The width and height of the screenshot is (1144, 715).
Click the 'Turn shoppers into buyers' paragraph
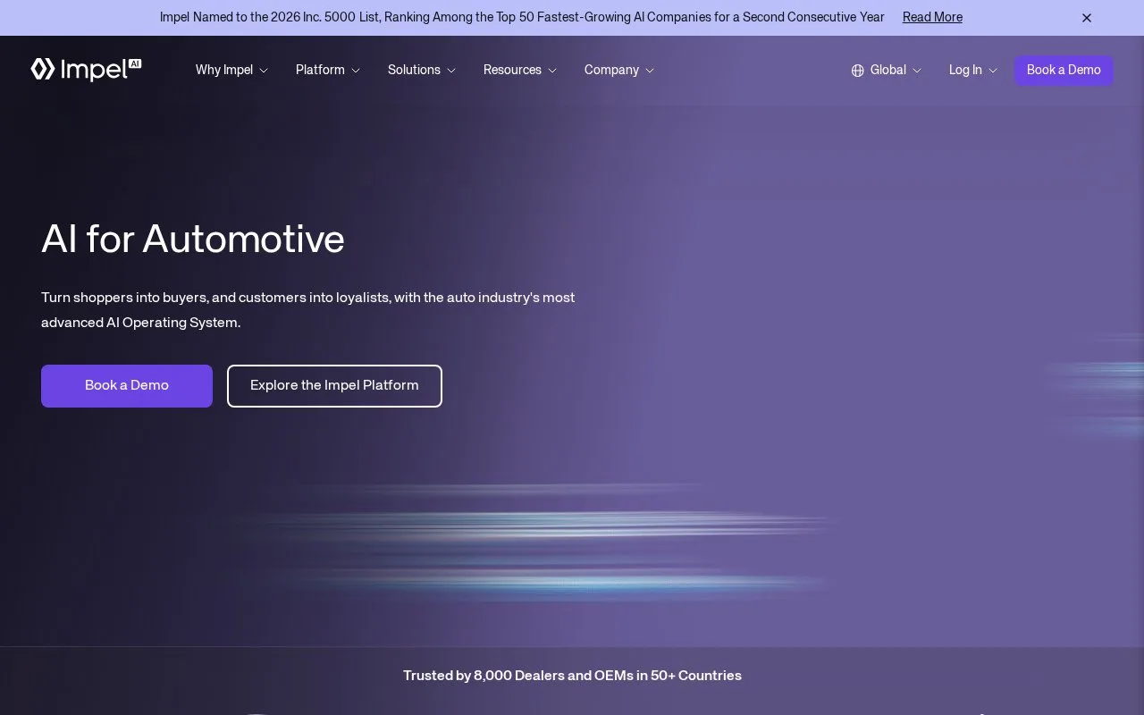[308, 309]
